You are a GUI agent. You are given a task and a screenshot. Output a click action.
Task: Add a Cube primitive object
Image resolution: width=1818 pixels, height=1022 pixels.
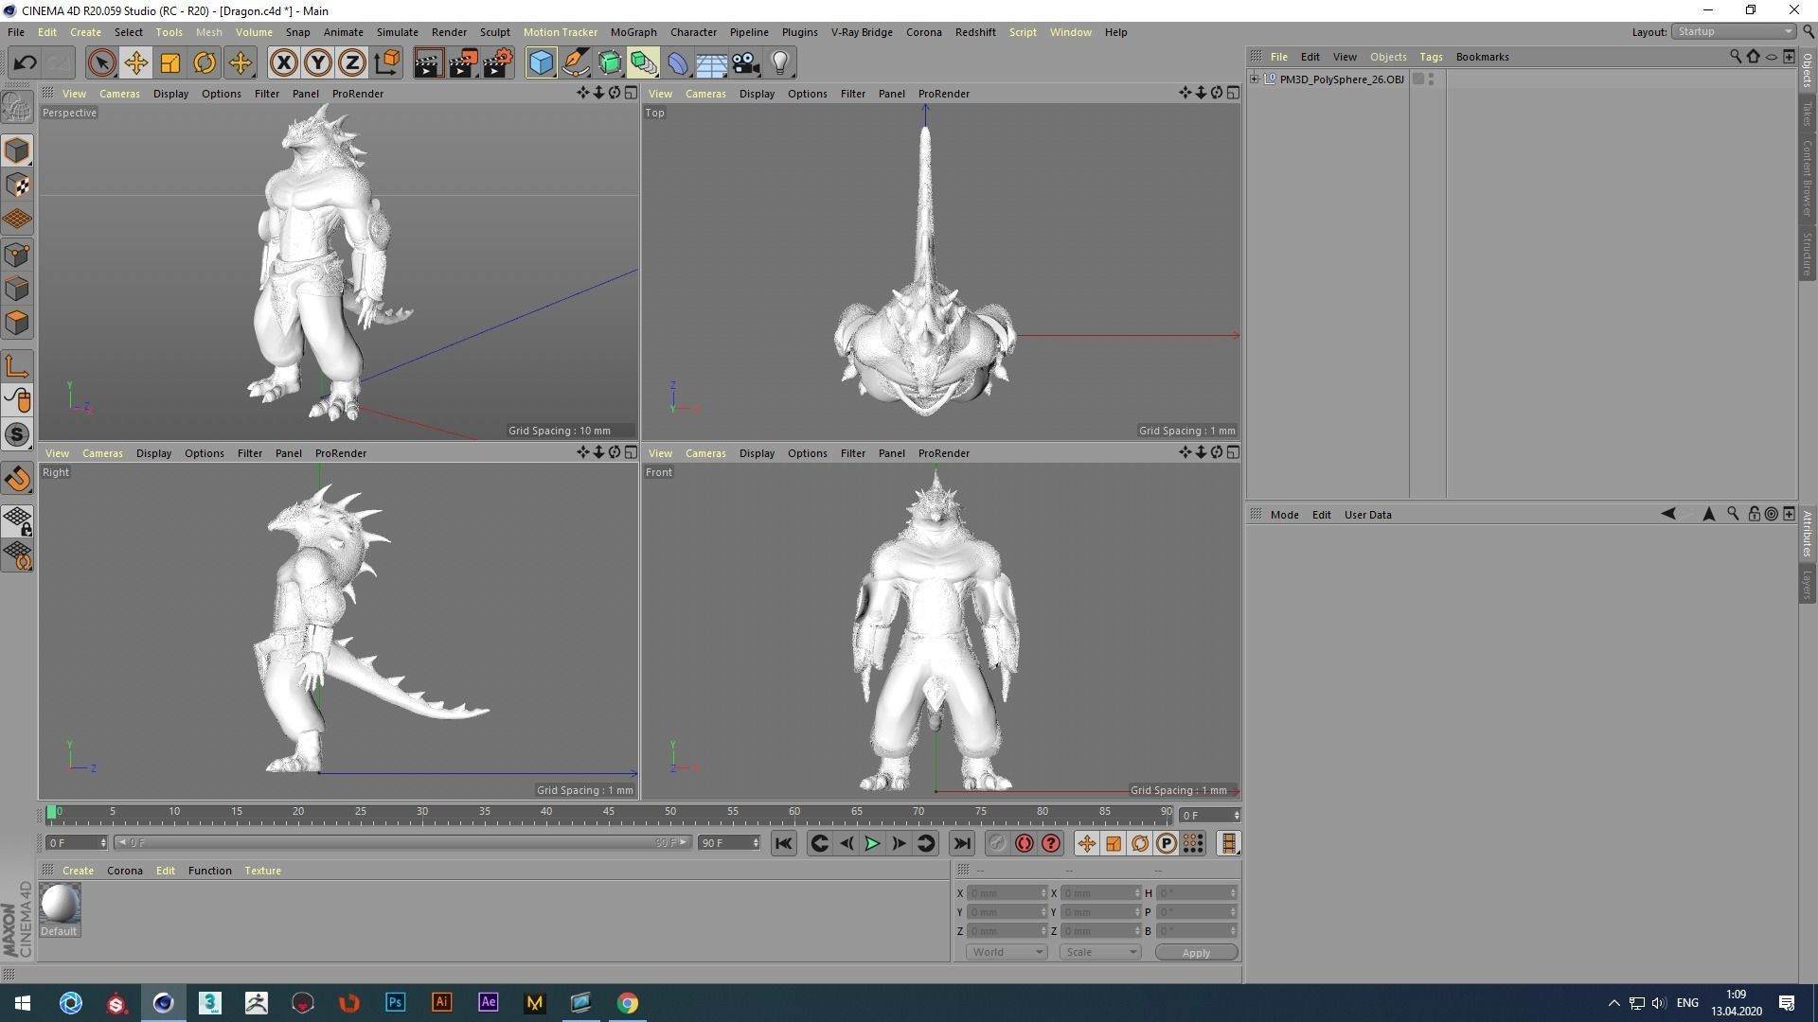pos(541,63)
